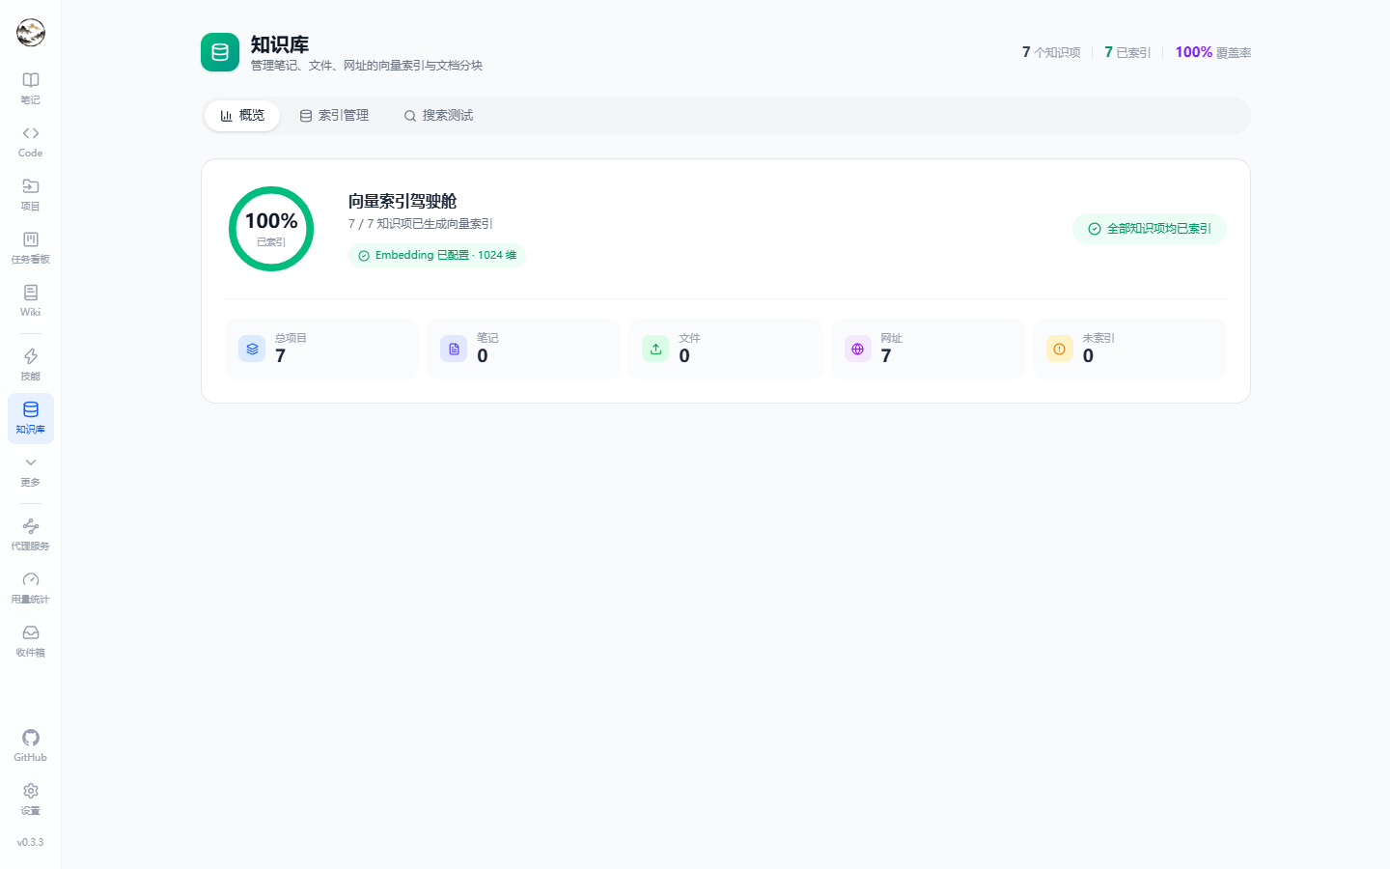Click the 7 已索引 header counter
Screen dimensions: 1390x869
tap(1127, 52)
